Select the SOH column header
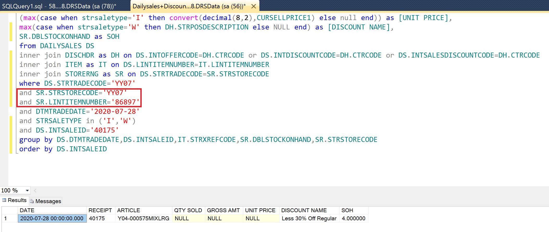Viewport: 549px width, 232px height. (x=354, y=210)
